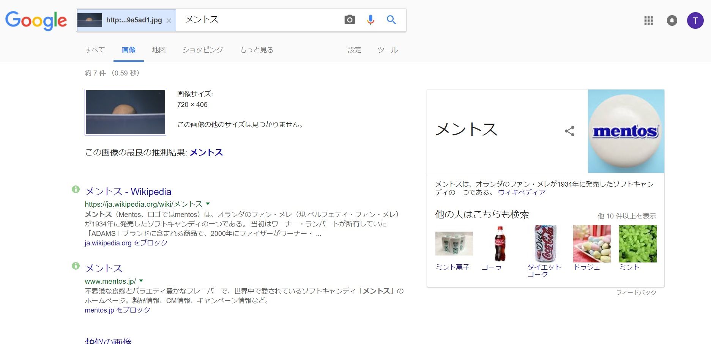Select the ドラジェ candy thumbnail
The width and height of the screenshot is (711, 344).
tap(592, 243)
